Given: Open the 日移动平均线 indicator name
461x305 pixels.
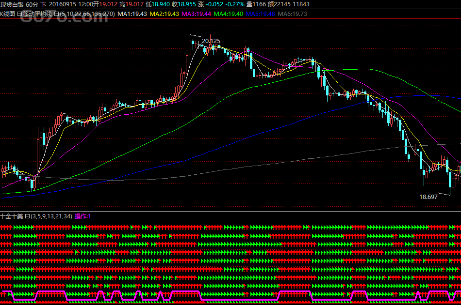Looking at the screenshot, I should point(35,14).
